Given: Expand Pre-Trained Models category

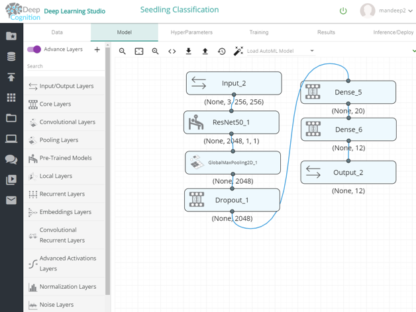Looking at the screenshot, I should coord(64,158).
